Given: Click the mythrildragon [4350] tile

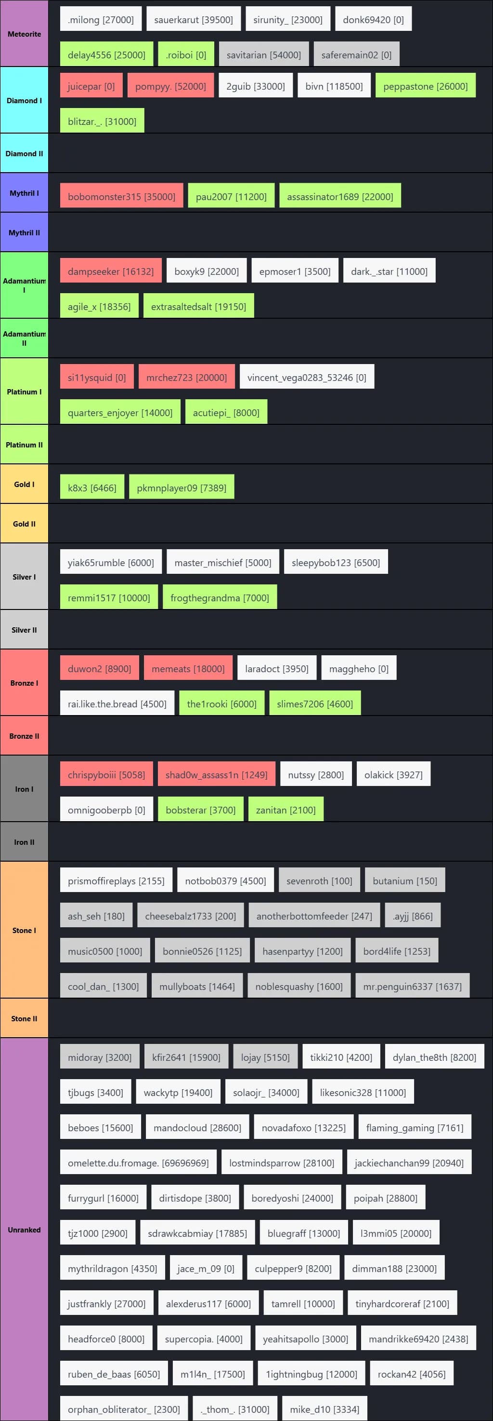Looking at the screenshot, I should tap(112, 1269).
